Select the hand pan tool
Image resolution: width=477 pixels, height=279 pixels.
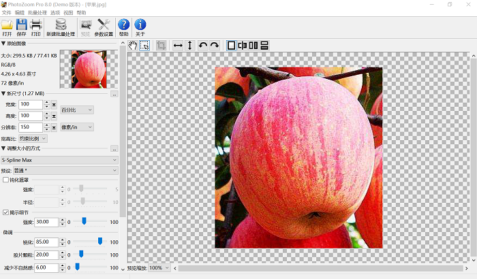click(x=133, y=46)
